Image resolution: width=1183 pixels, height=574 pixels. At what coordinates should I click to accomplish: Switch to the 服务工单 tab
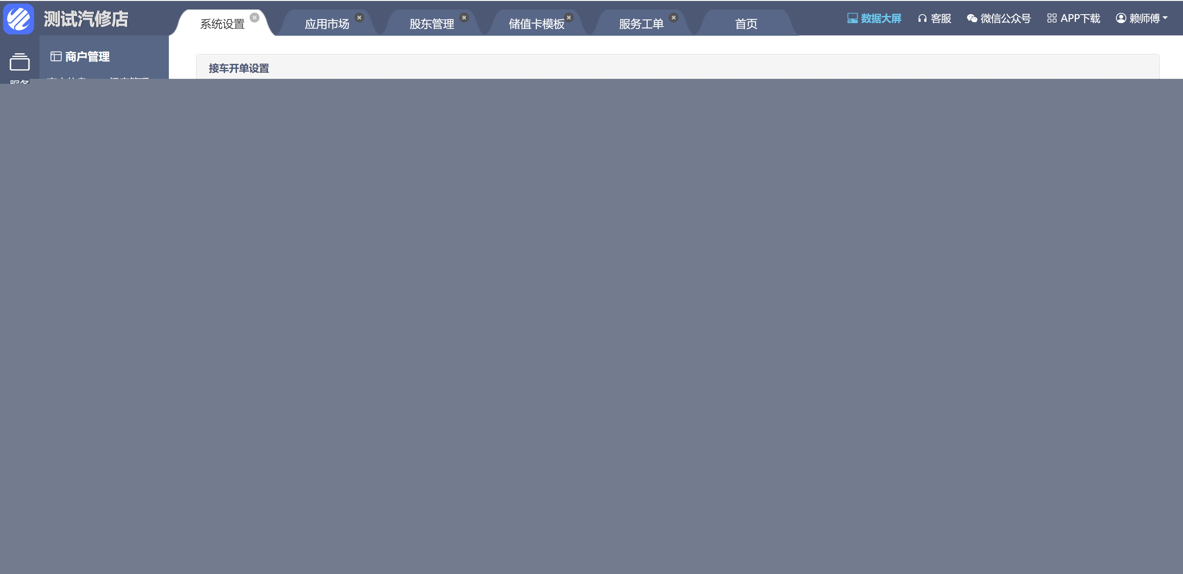641,24
